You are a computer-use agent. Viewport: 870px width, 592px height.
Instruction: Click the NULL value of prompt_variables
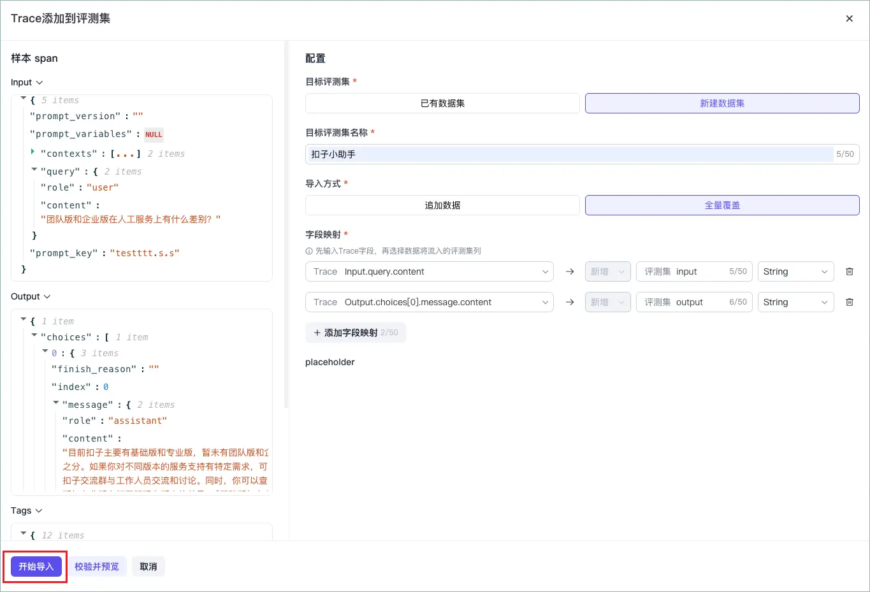coord(154,134)
